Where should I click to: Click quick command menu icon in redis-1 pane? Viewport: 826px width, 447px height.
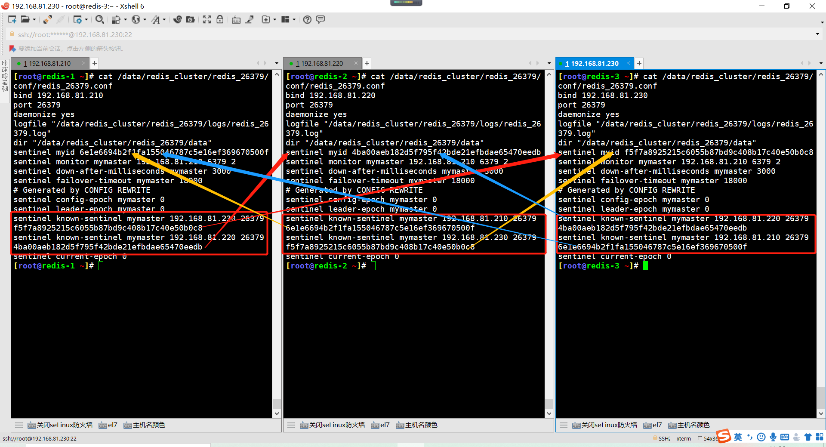pyautogui.click(x=19, y=425)
